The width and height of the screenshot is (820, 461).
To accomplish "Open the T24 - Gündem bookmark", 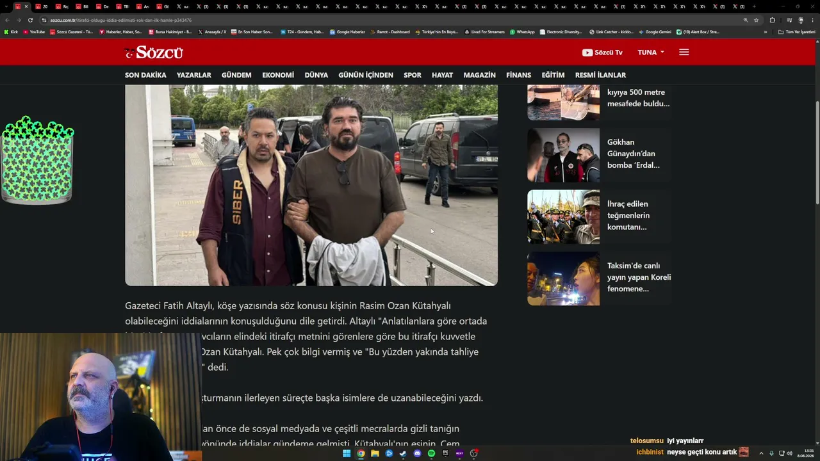I will tap(302, 31).
